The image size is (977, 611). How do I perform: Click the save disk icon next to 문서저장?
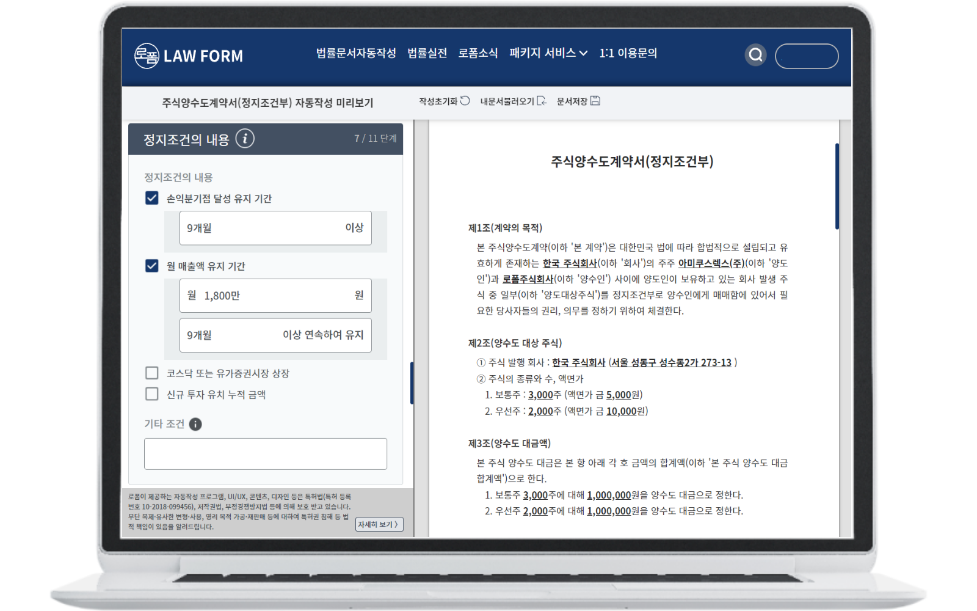pyautogui.click(x=595, y=101)
